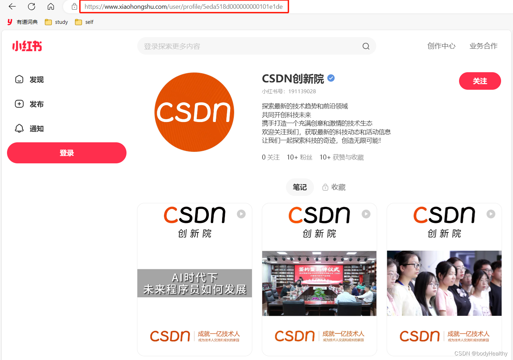View site info lock icon

point(74,6)
